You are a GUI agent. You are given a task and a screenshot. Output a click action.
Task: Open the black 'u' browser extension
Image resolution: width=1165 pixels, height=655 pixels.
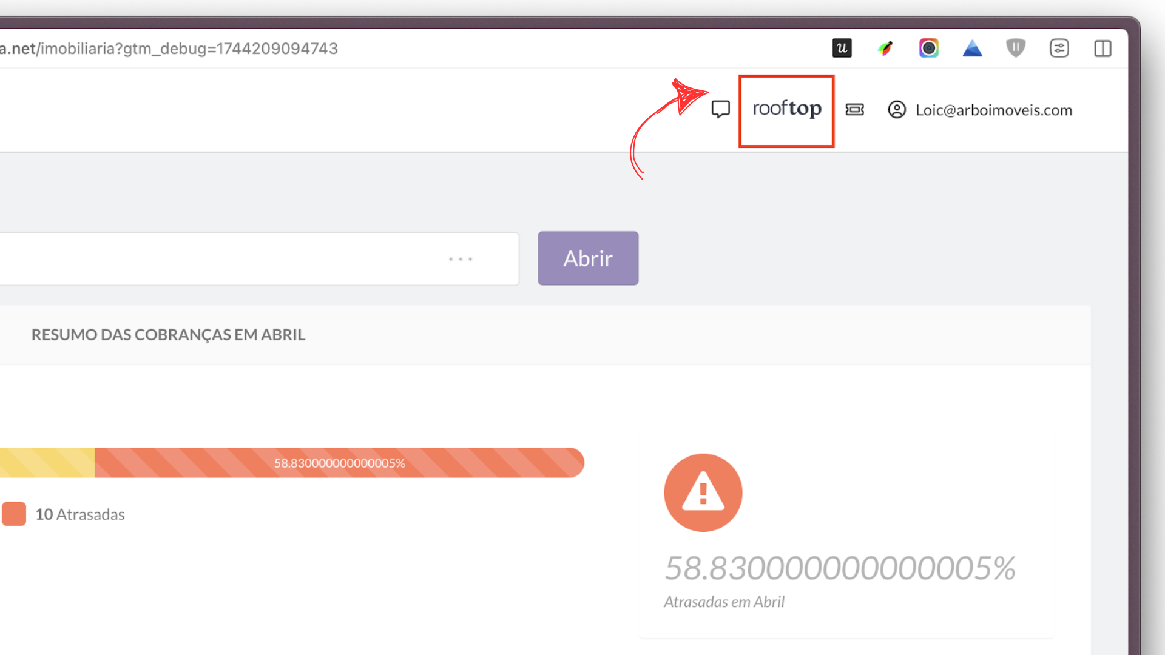(x=842, y=48)
